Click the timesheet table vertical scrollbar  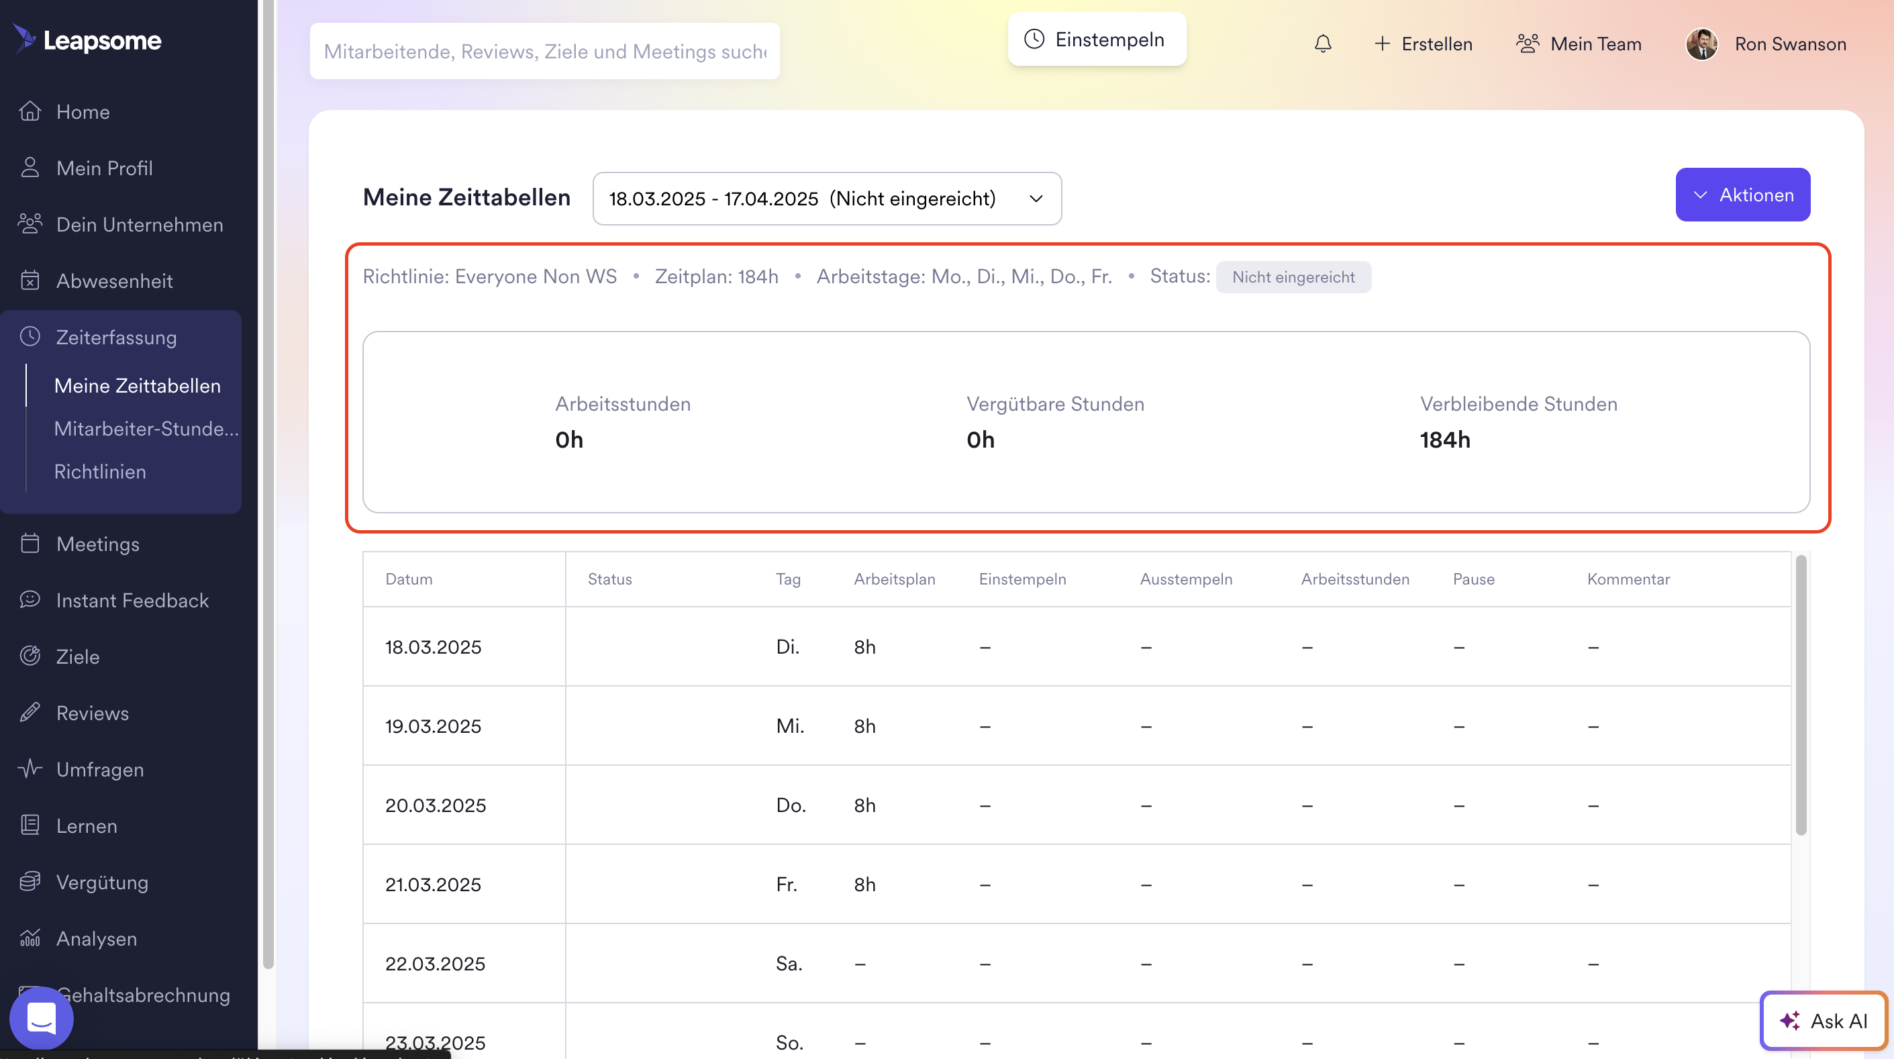(x=1801, y=695)
